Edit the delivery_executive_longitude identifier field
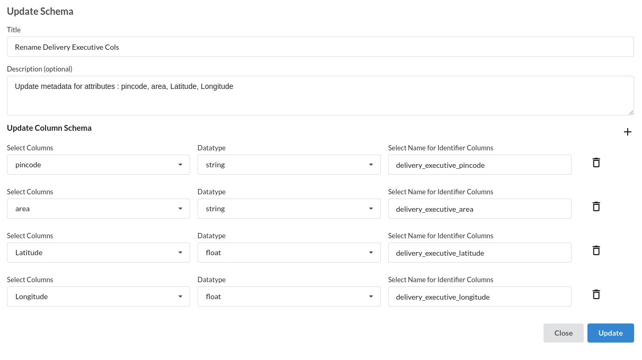642x360 pixels. point(480,296)
